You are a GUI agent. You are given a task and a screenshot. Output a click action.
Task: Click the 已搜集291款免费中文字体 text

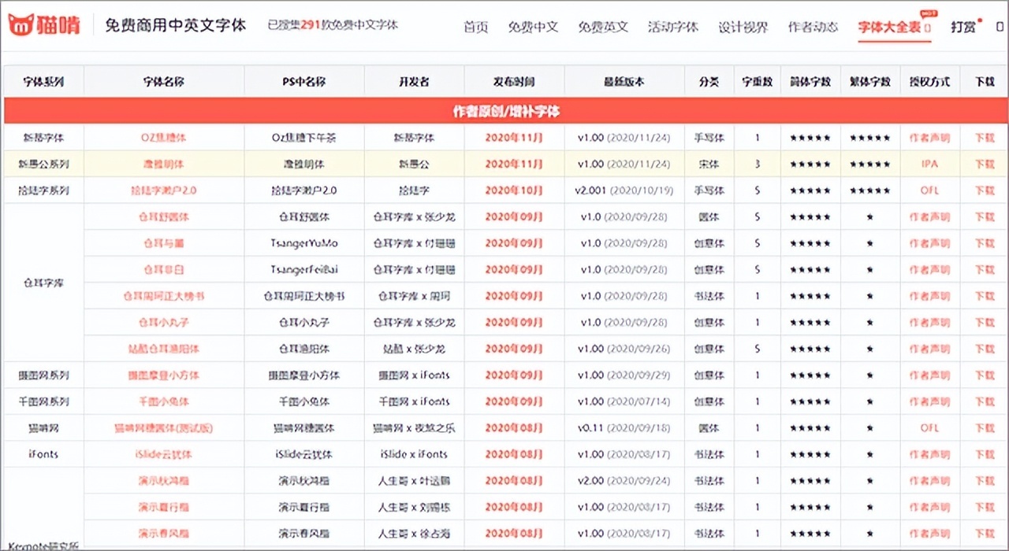333,25
